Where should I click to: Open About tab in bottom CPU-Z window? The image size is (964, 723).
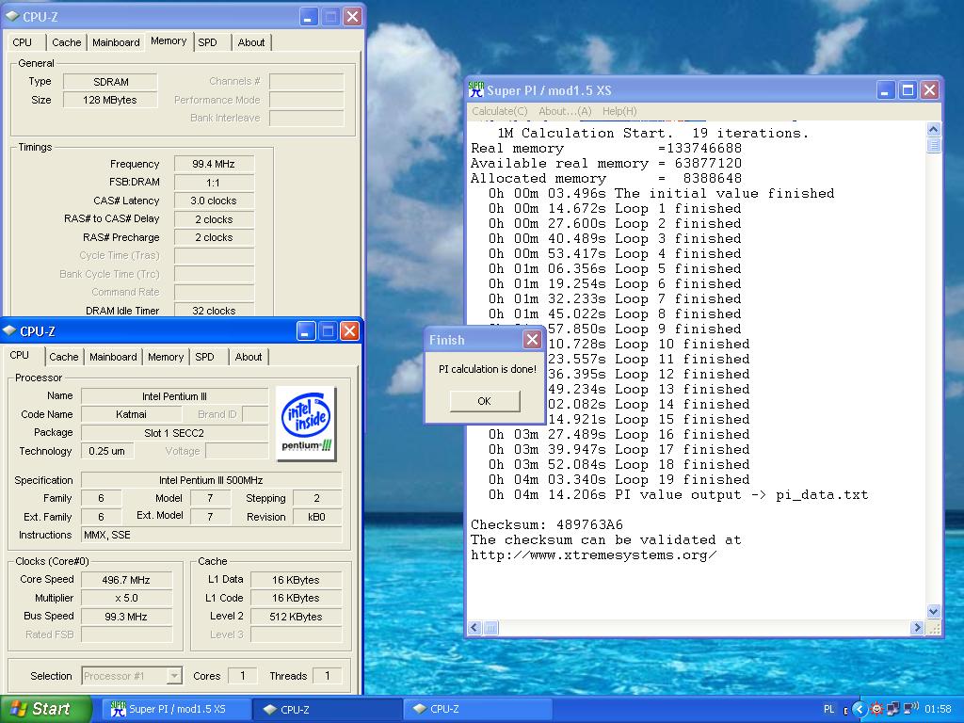pos(249,357)
